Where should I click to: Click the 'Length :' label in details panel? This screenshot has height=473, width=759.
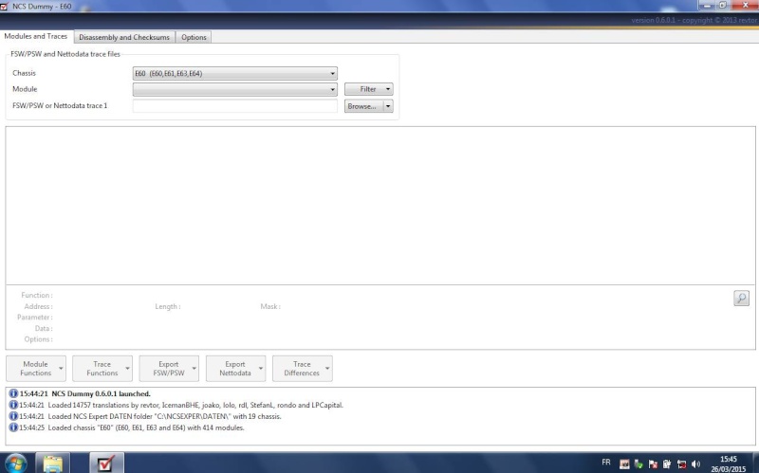pos(168,306)
